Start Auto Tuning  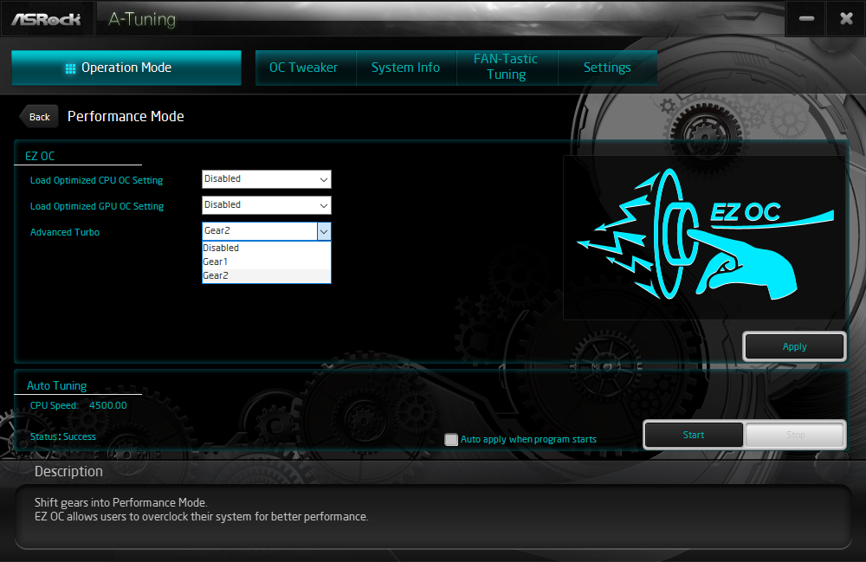(693, 435)
